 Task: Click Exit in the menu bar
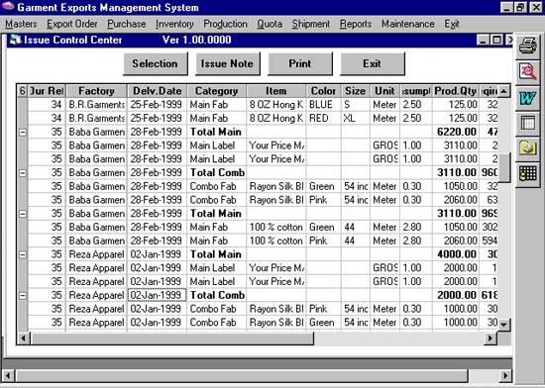(452, 24)
